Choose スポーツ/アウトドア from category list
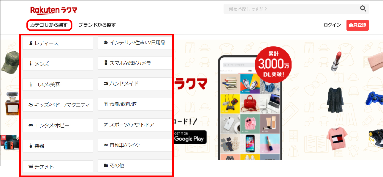This screenshot has width=383, height=177. point(135,125)
